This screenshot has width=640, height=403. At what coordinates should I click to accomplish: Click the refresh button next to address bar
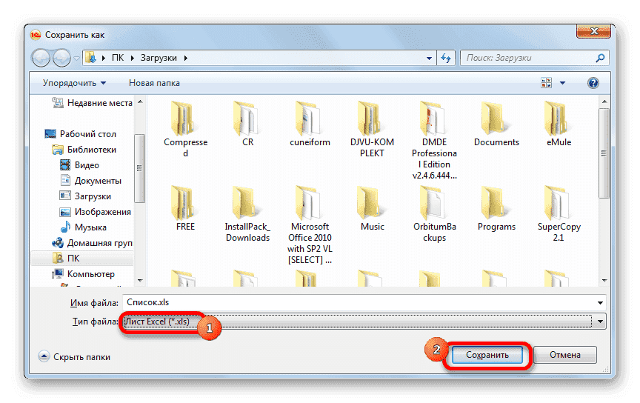[446, 58]
